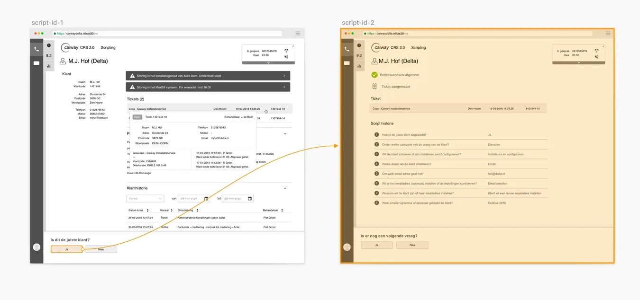
Task: Click the profile icon beside M.J. Hof (Delta)
Action: pyautogui.click(x=62, y=61)
